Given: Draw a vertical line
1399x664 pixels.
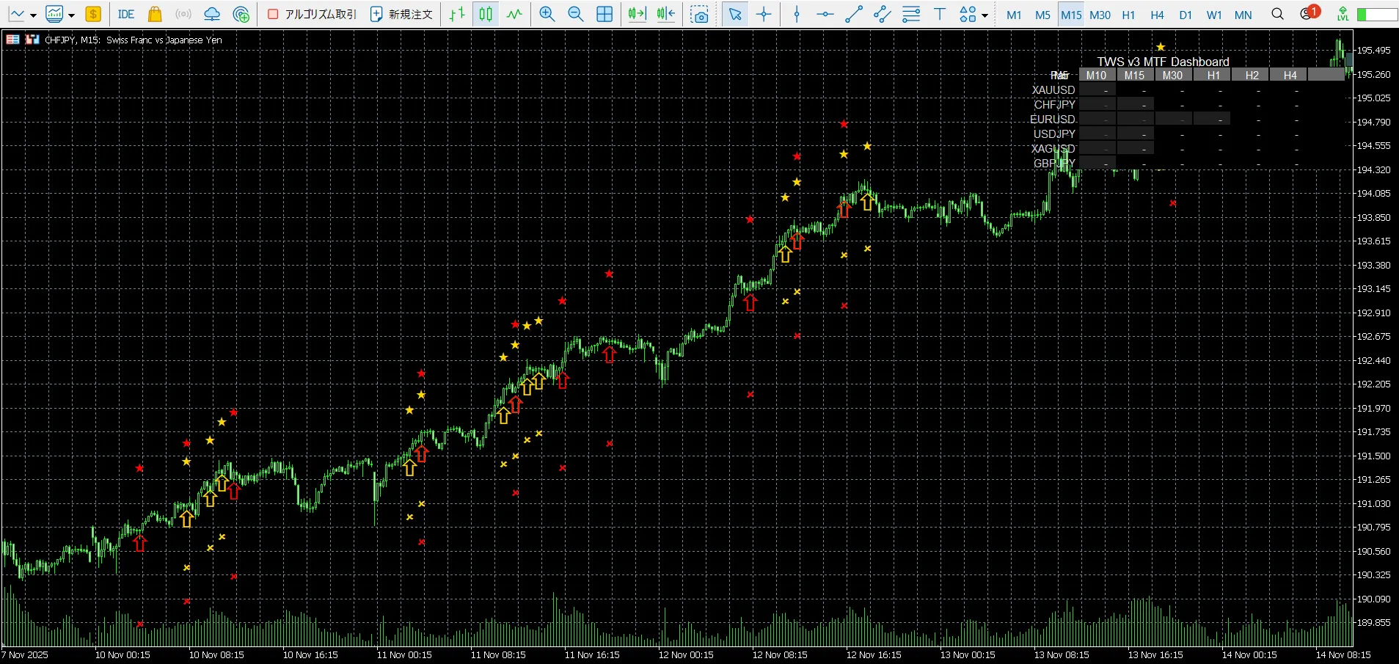Looking at the screenshot, I should click(x=797, y=14).
